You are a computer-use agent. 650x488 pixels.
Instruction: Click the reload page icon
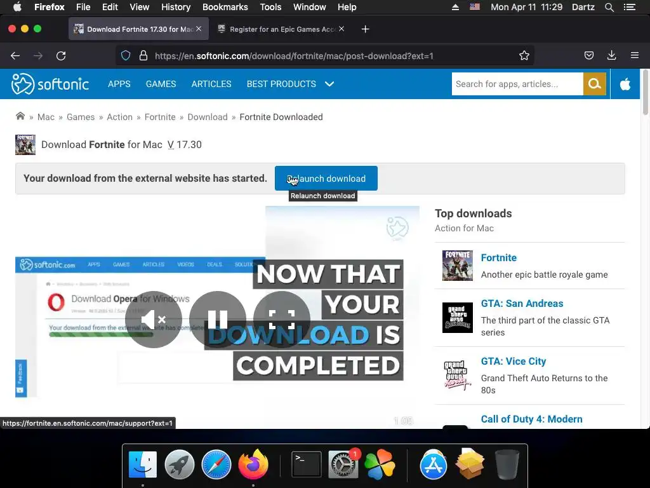click(x=61, y=56)
